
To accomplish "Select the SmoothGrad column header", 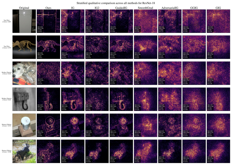I will [145, 8].
